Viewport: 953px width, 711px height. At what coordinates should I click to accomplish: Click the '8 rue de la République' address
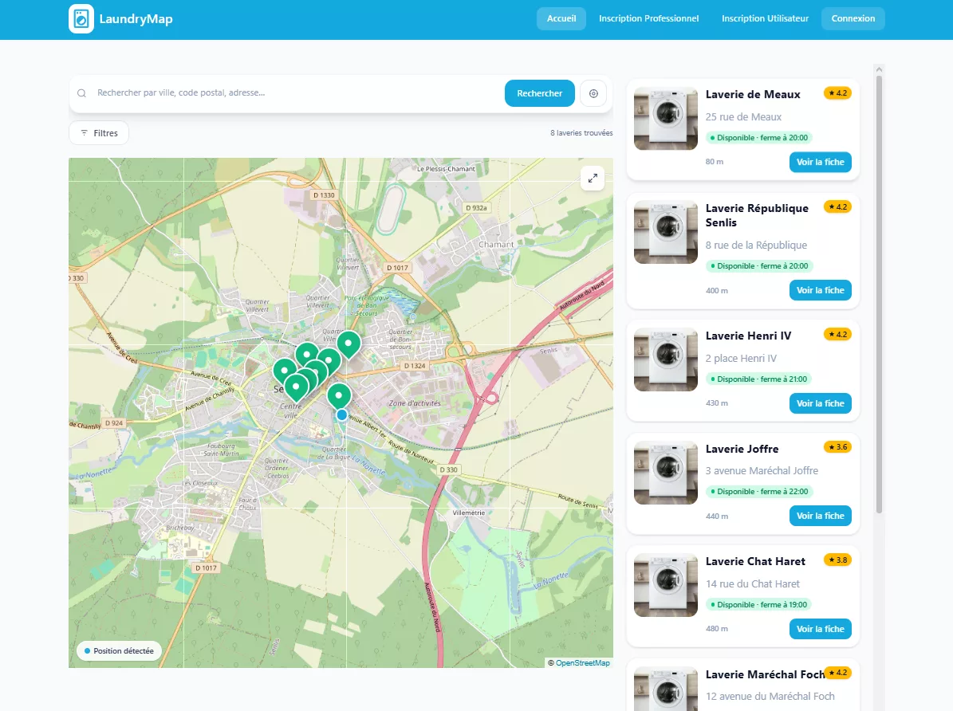(756, 245)
